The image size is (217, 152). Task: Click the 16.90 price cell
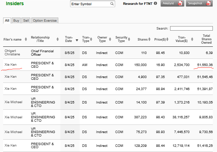point(160,65)
